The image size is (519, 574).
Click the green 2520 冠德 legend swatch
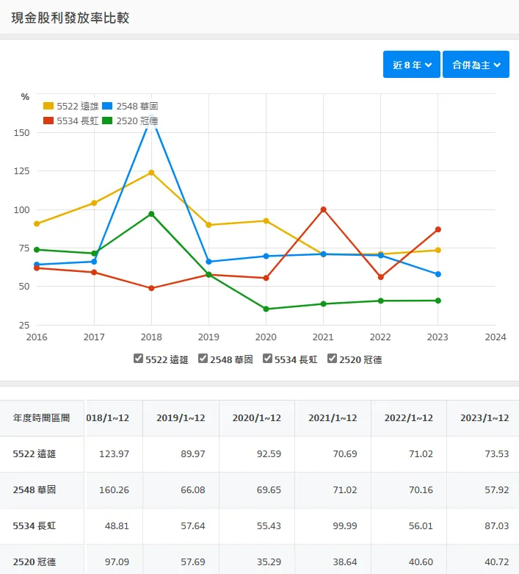coord(107,121)
